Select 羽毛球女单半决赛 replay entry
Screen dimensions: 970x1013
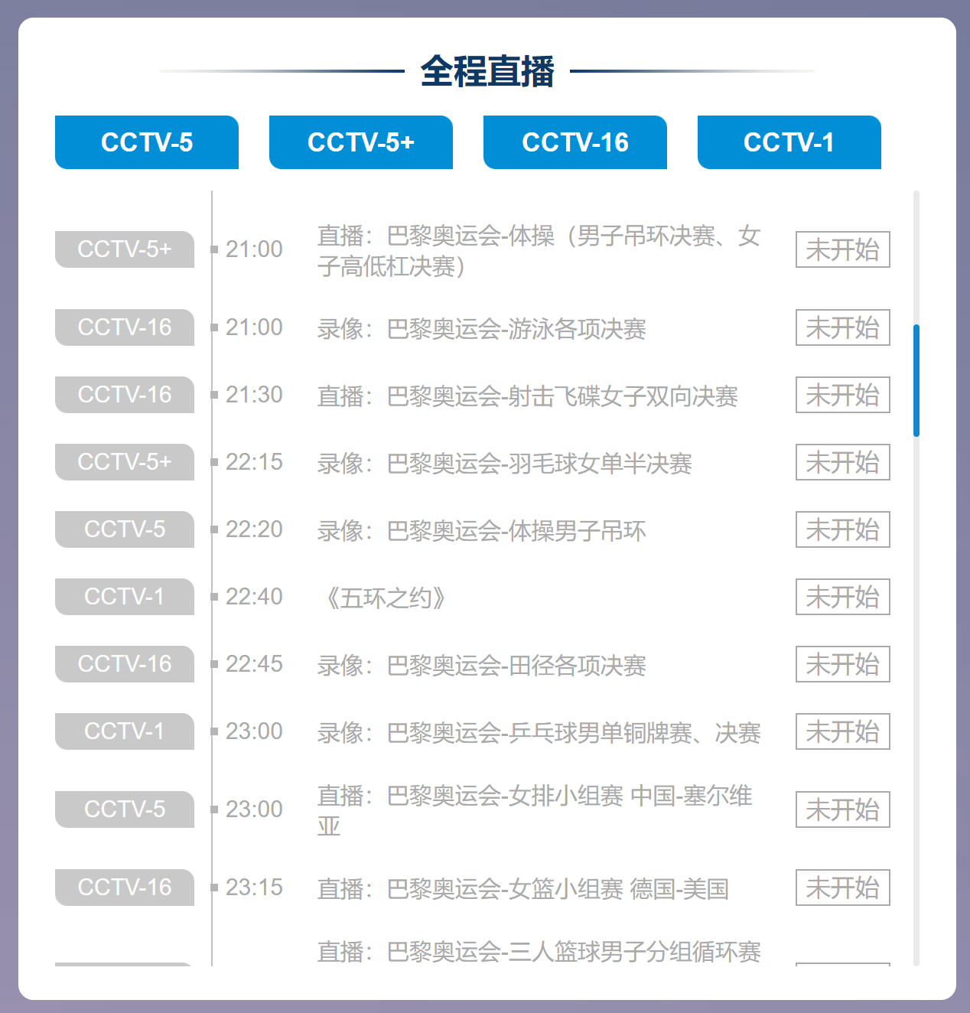tap(504, 464)
